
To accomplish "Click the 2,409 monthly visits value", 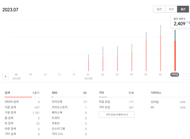I will coord(180,24).
